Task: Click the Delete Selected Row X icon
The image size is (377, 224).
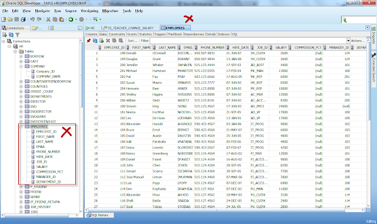Action: click(108, 41)
